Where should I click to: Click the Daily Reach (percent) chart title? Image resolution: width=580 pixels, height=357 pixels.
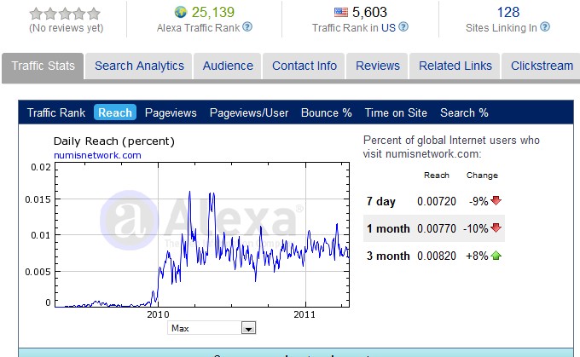point(114,141)
